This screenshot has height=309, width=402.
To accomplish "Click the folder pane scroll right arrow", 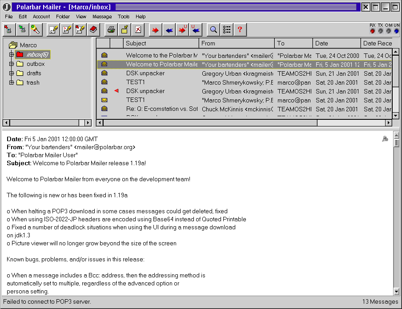I will coord(88,123).
